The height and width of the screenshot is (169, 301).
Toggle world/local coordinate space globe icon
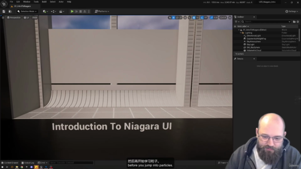[185, 18]
